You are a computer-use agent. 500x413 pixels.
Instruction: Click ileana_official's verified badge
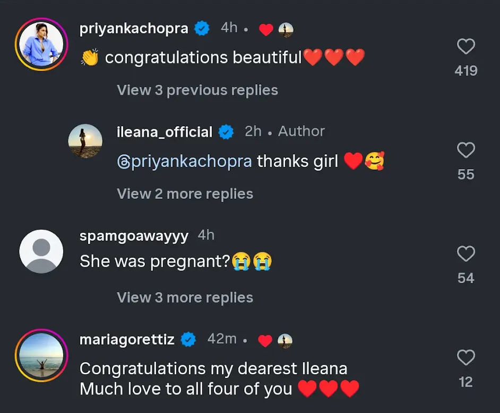[x=226, y=132]
